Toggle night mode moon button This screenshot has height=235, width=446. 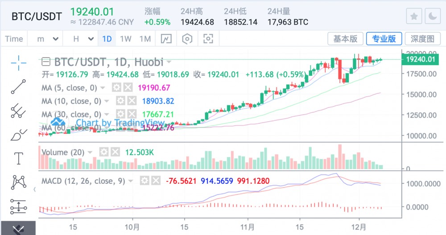click(x=433, y=16)
